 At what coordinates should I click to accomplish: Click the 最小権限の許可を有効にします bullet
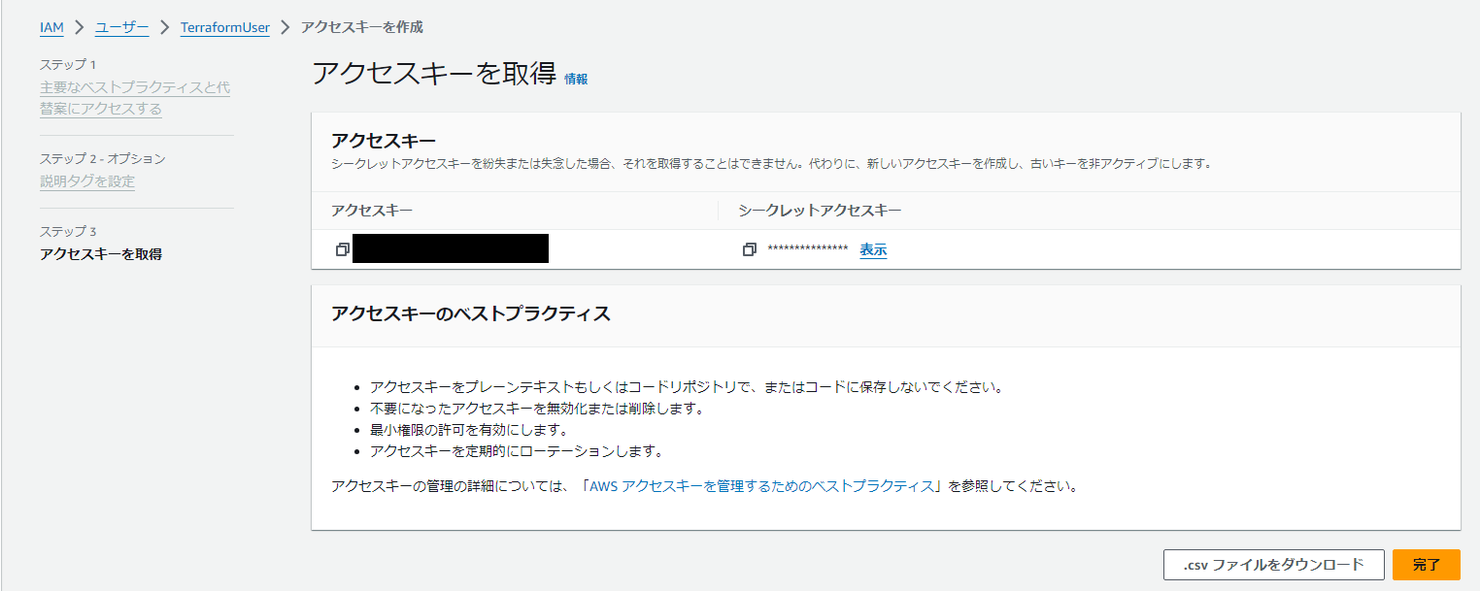tap(468, 429)
